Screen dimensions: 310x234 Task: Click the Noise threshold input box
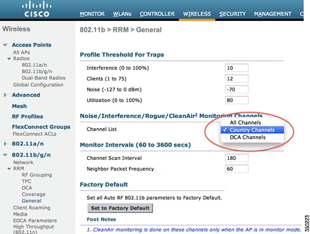[236, 89]
